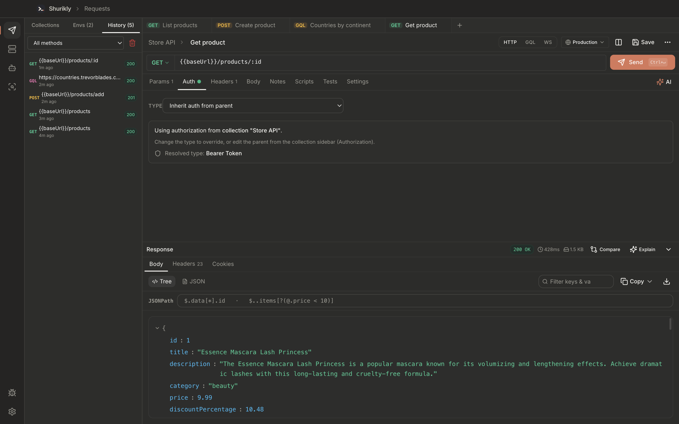Open the AI assistant sparkle icon
This screenshot has width=679, height=424.
[x=664, y=82]
